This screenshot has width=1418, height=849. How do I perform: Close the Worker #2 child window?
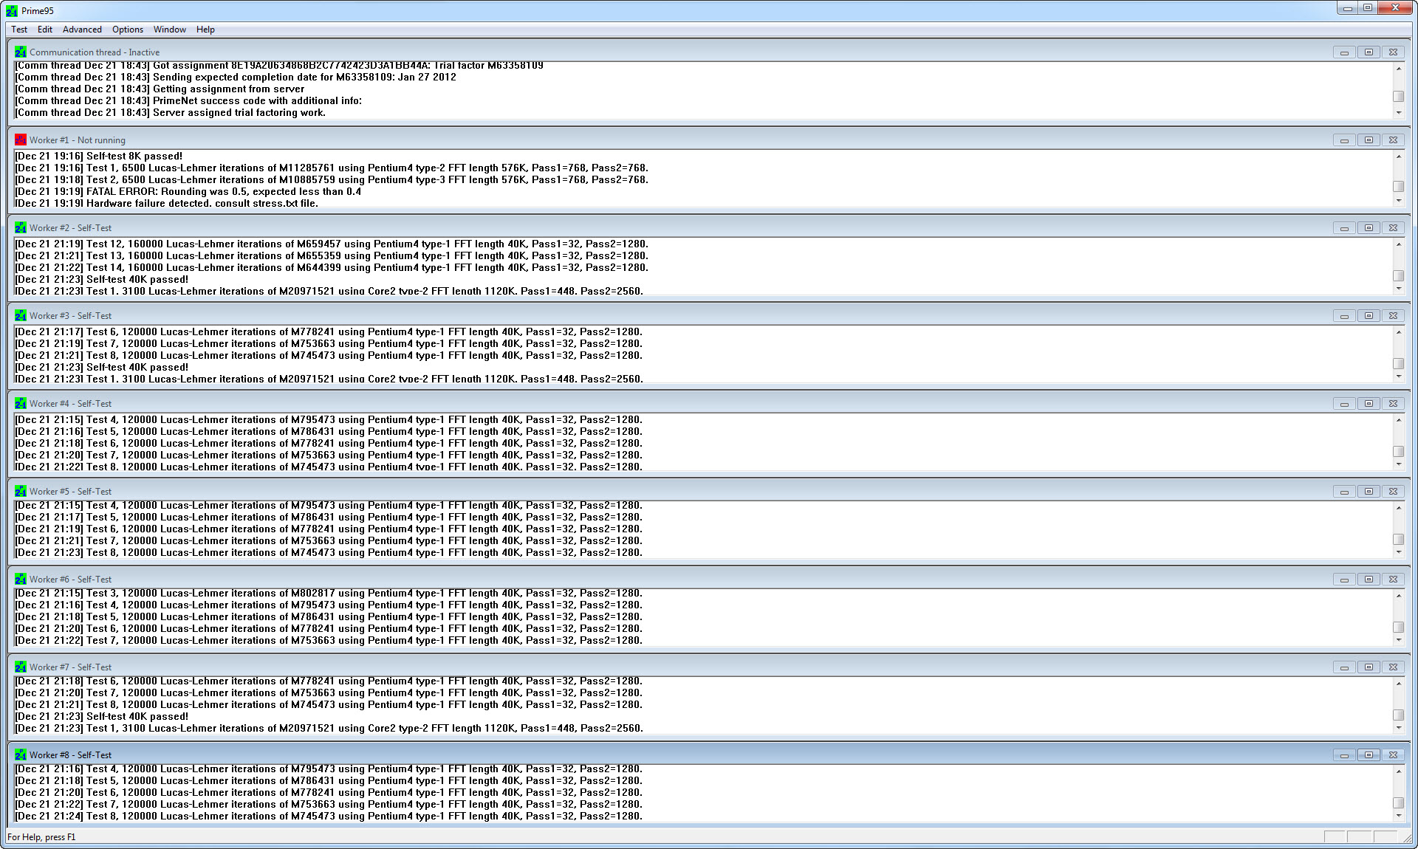[x=1393, y=228]
